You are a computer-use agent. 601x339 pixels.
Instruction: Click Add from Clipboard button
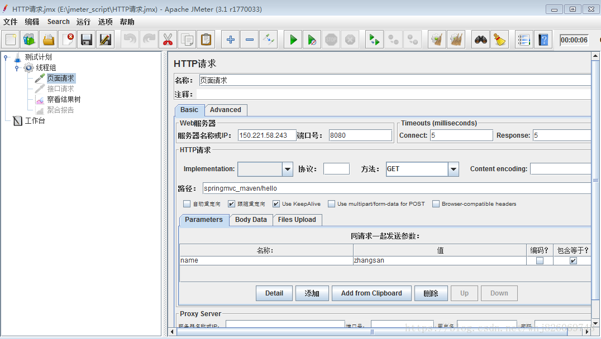tap(371, 293)
